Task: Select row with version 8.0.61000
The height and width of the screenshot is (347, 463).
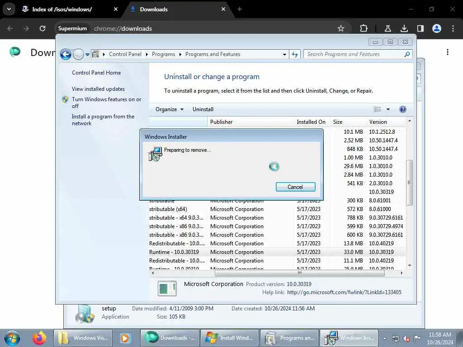Action: point(277,209)
